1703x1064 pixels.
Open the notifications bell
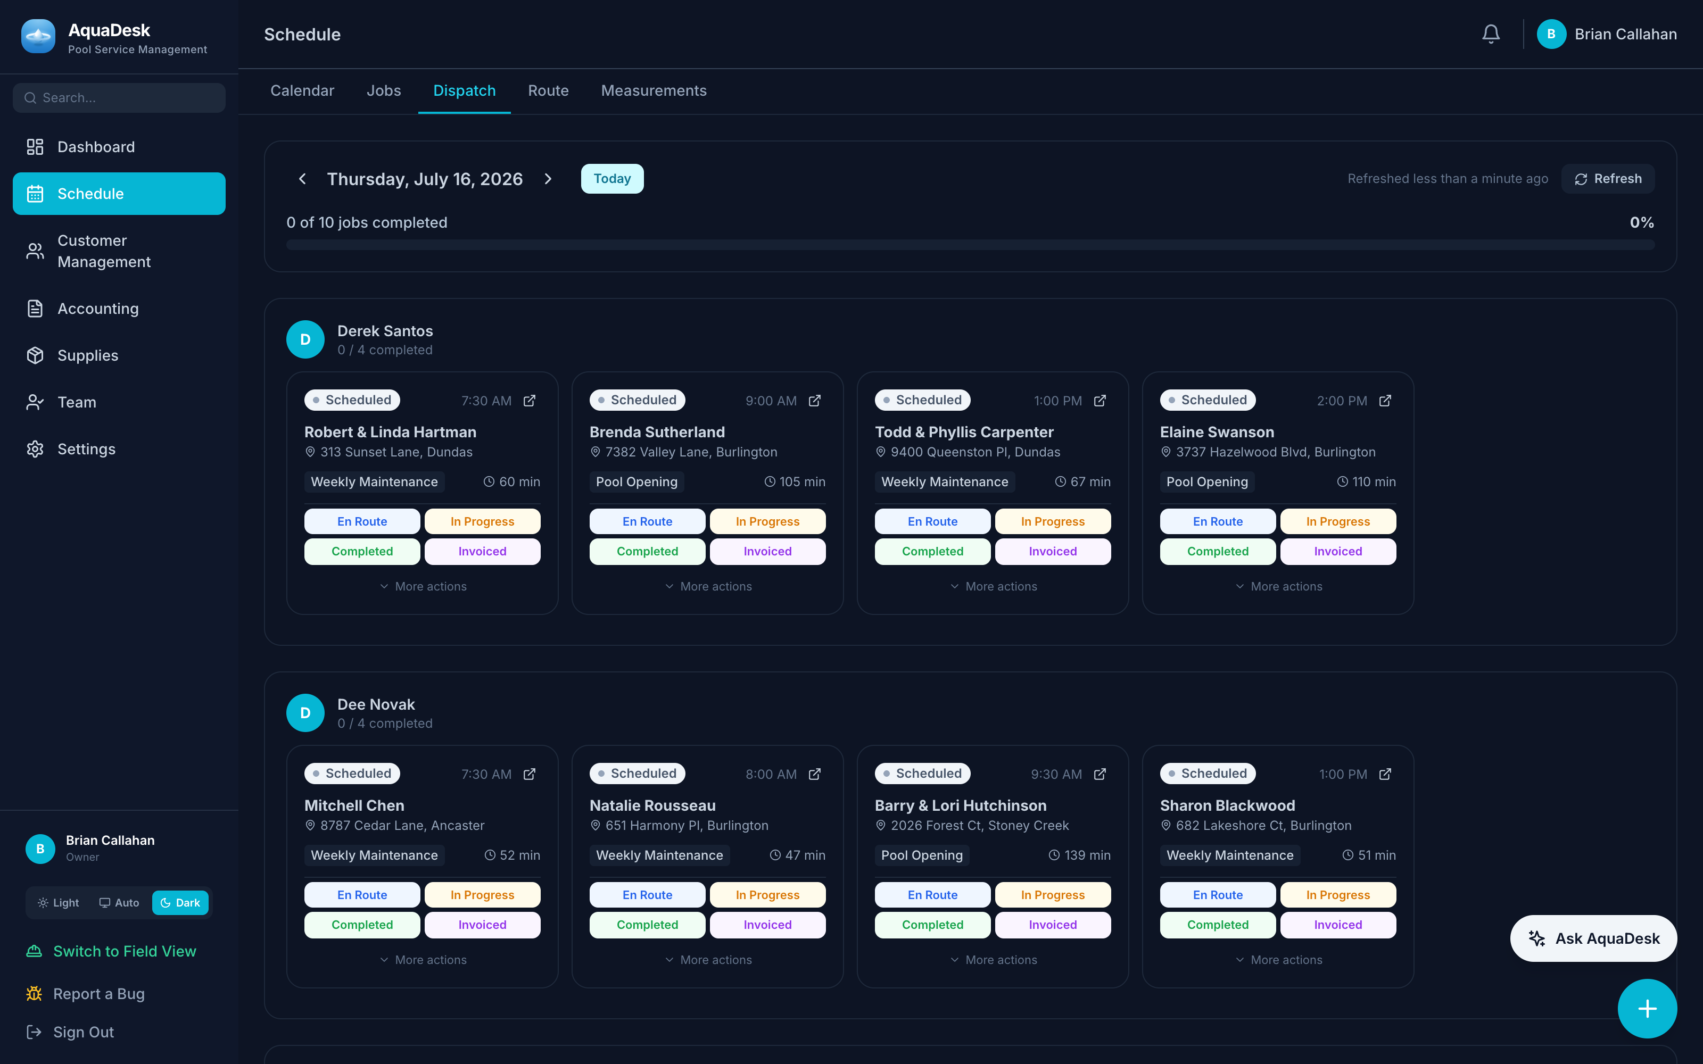pos(1491,34)
